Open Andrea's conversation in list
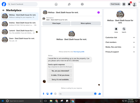The height and width of the screenshot is (103, 140). [x=20, y=24]
